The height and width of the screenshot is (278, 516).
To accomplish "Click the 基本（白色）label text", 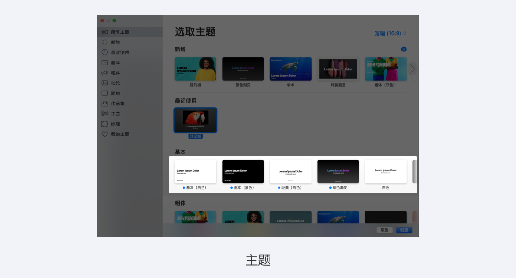I will 196,188.
